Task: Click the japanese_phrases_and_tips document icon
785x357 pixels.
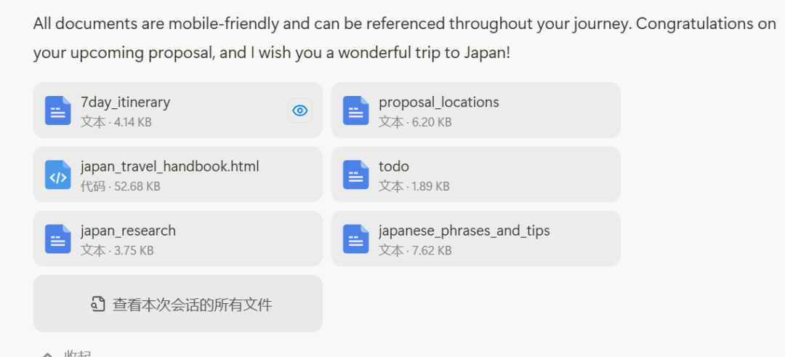Action: (x=356, y=238)
